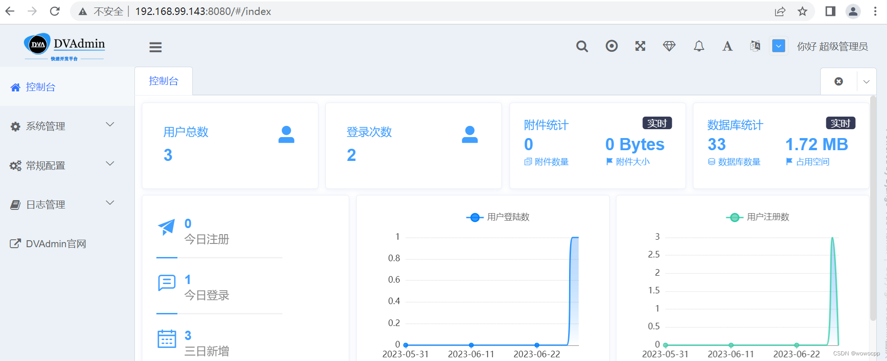Screen dimensions: 887x361
Task: Click the 登录次数 value 2
Action: click(352, 155)
